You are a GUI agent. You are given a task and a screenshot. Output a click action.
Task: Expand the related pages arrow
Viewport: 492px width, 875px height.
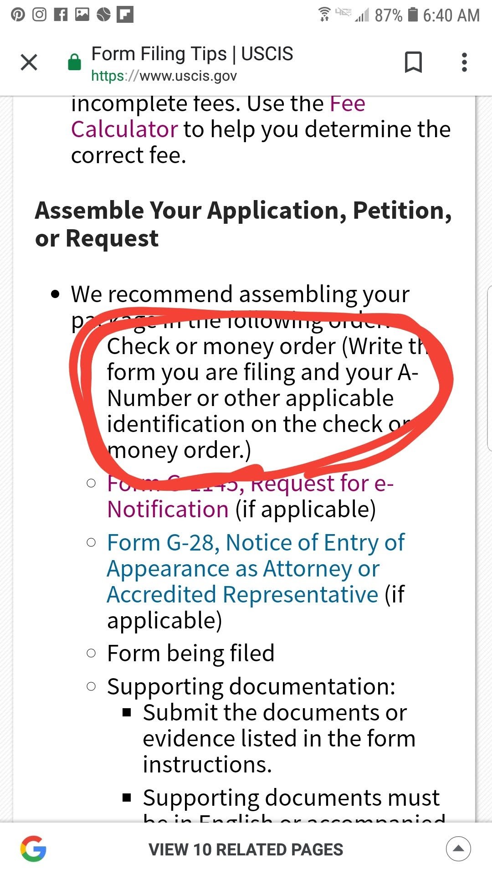point(458,849)
